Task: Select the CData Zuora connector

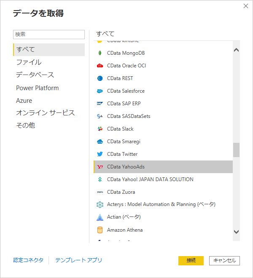Action: (163, 192)
